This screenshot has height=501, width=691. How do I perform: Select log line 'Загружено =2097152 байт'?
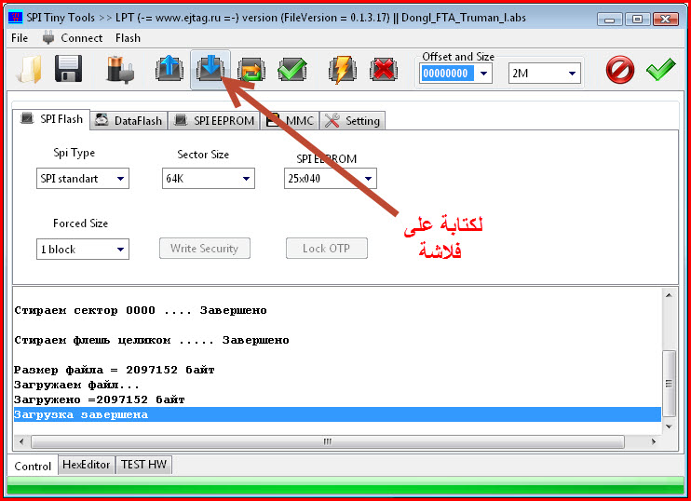point(99,399)
